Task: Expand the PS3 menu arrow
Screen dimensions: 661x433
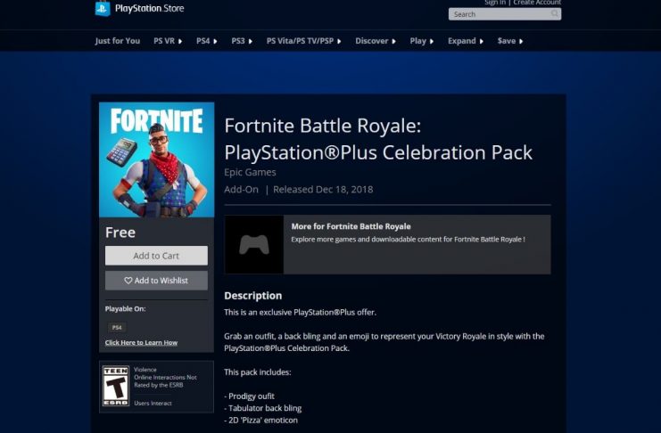Action: click(251, 41)
